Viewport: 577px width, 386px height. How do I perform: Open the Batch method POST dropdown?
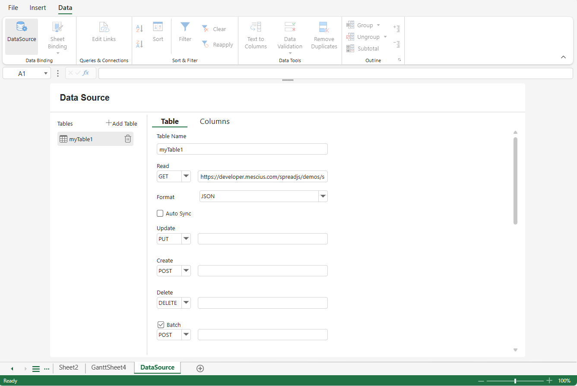(x=186, y=335)
